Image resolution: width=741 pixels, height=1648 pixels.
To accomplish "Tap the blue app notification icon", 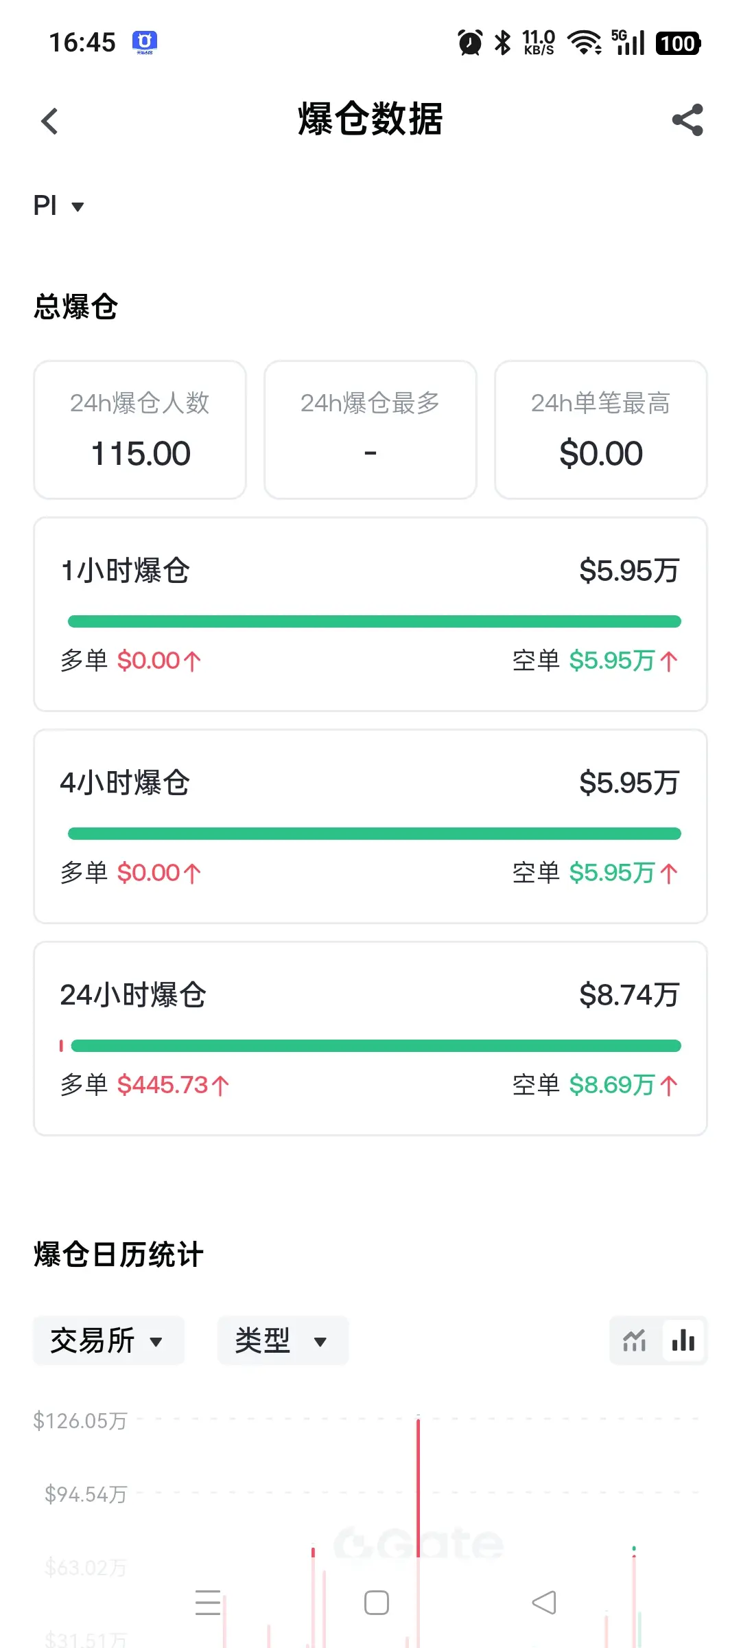I will point(145,43).
